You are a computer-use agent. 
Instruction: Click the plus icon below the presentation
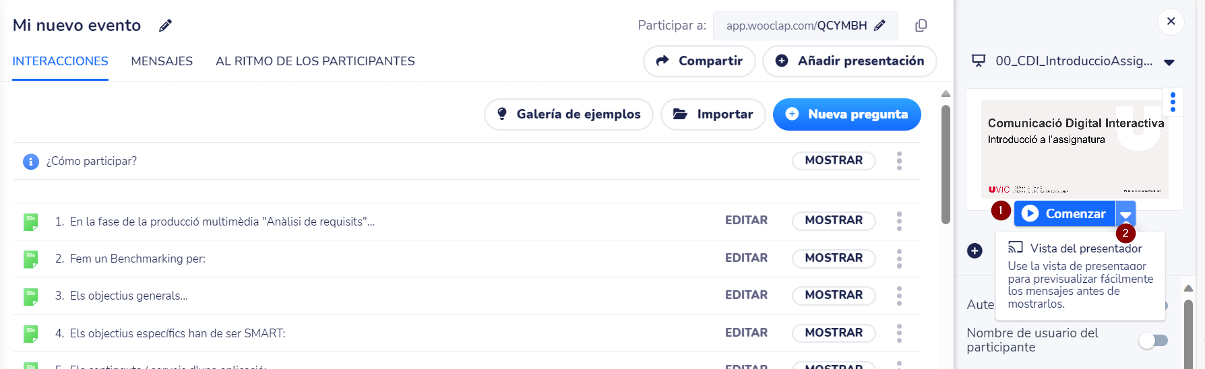click(x=975, y=250)
